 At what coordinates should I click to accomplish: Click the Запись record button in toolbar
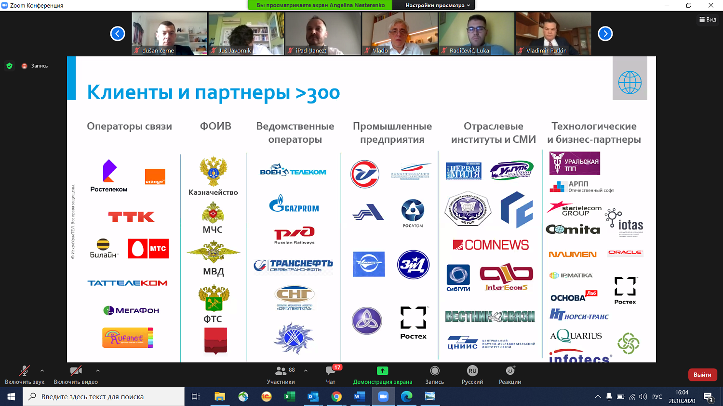[x=435, y=375]
